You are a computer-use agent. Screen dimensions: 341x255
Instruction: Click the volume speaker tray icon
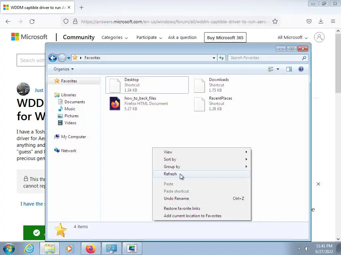point(307,249)
